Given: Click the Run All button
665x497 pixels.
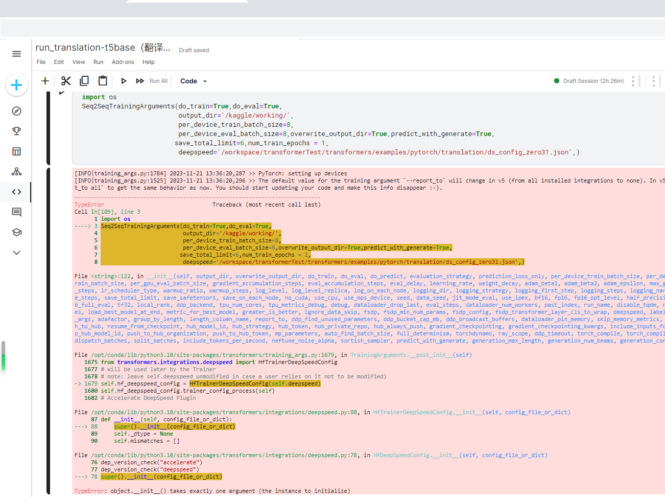Looking at the screenshot, I should [x=152, y=81].
